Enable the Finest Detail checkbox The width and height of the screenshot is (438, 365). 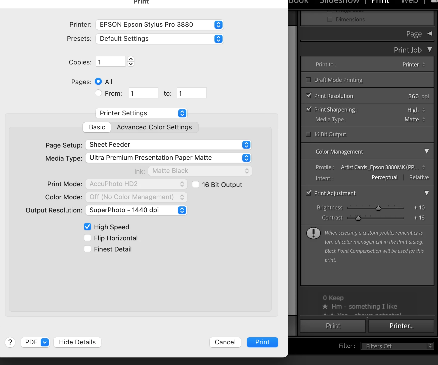[x=87, y=249]
